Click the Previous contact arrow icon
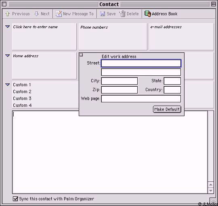This screenshot has height=206, width=218. click(7, 14)
